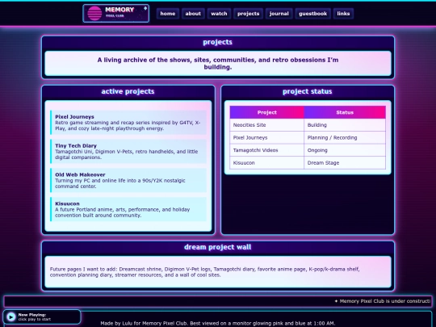Viewport: 436px width, 327px height.
Task: Click the Old Web Makeover project title
Action: 80,174
